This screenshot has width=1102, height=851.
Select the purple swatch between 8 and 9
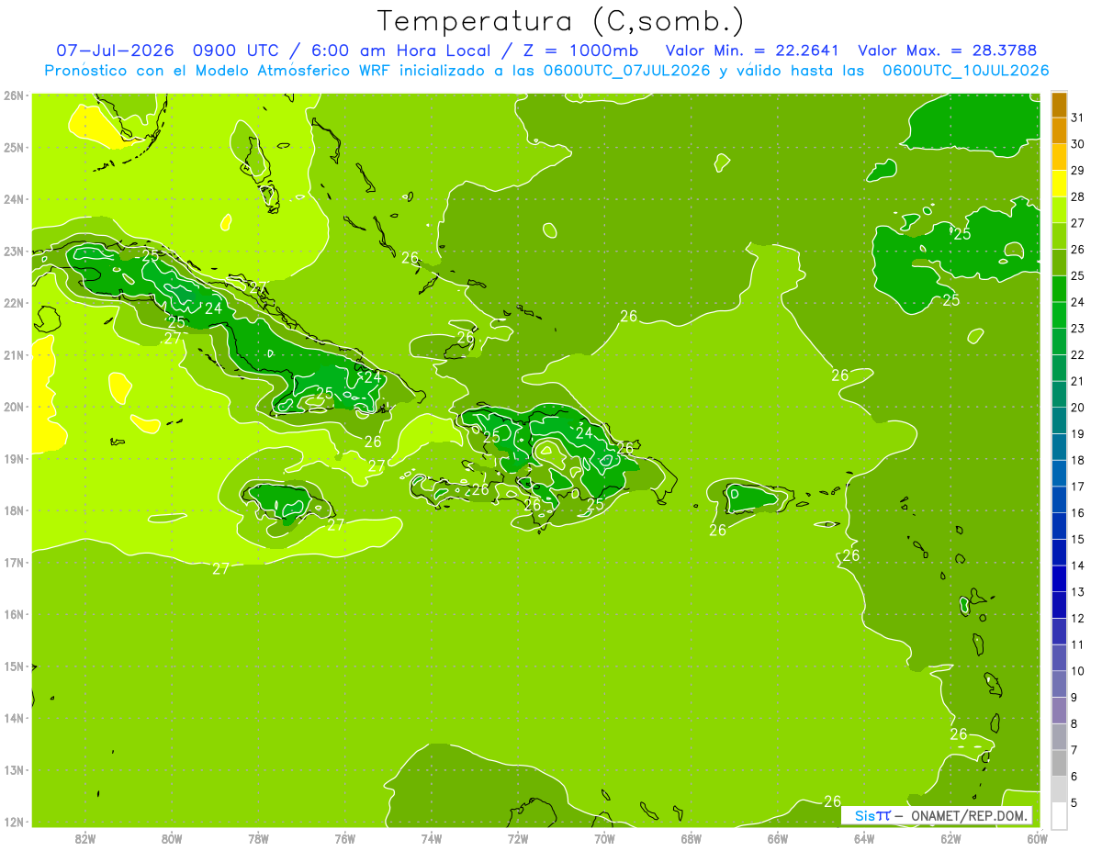pos(1059,711)
